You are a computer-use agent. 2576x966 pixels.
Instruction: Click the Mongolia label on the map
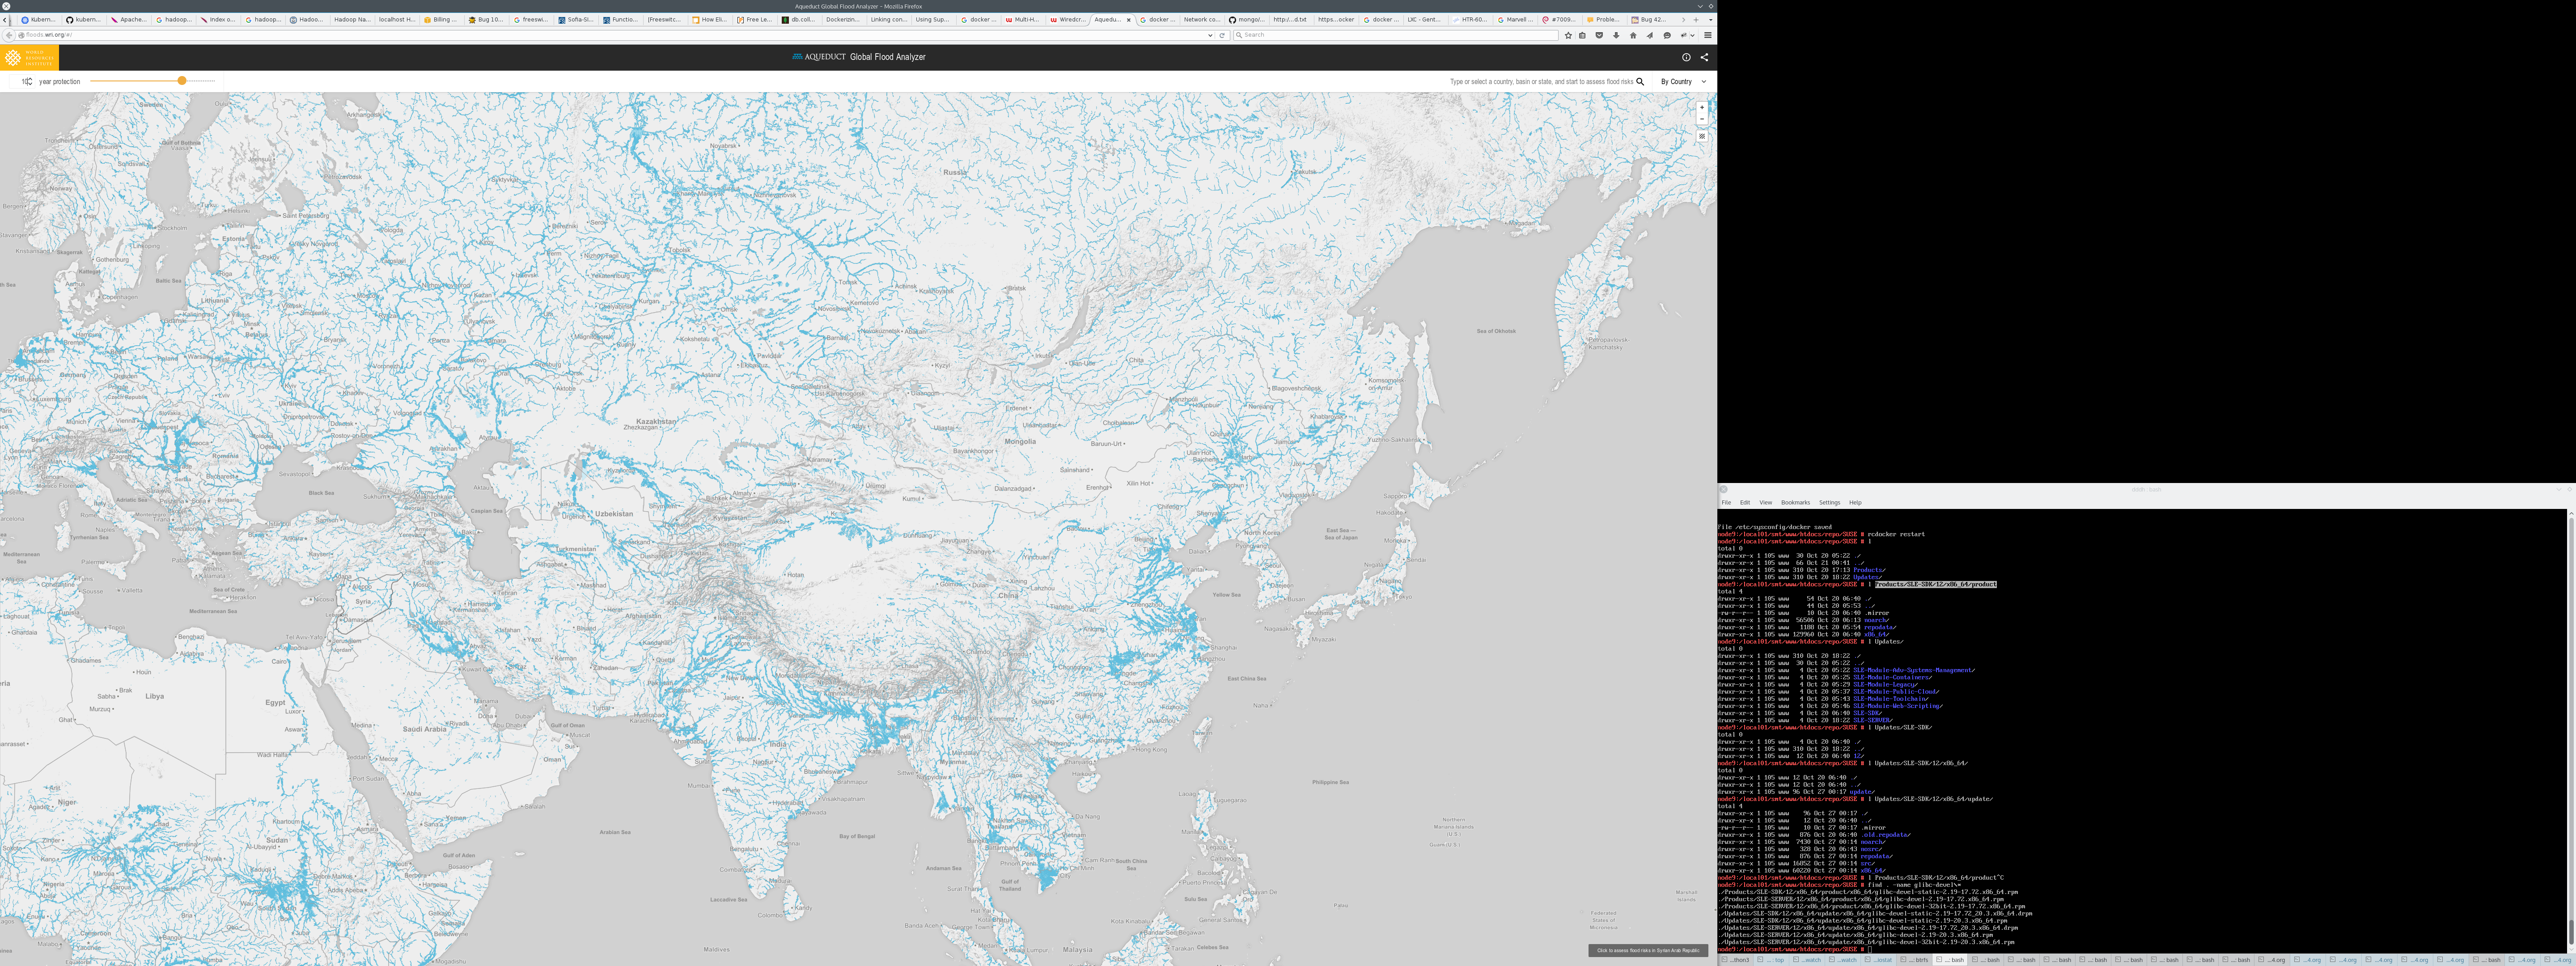[x=1020, y=441]
